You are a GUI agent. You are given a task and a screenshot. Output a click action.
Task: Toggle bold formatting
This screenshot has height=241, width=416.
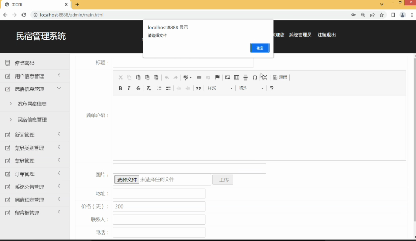[x=120, y=88]
